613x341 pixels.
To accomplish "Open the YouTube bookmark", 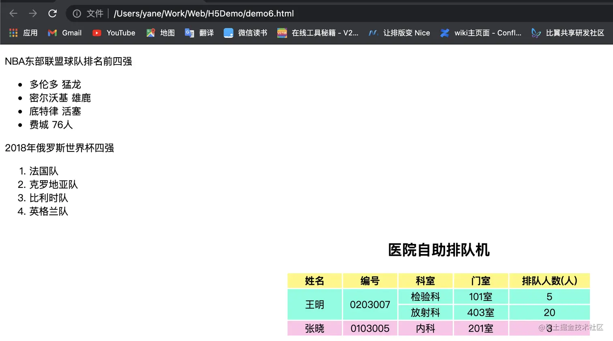I will pos(114,33).
